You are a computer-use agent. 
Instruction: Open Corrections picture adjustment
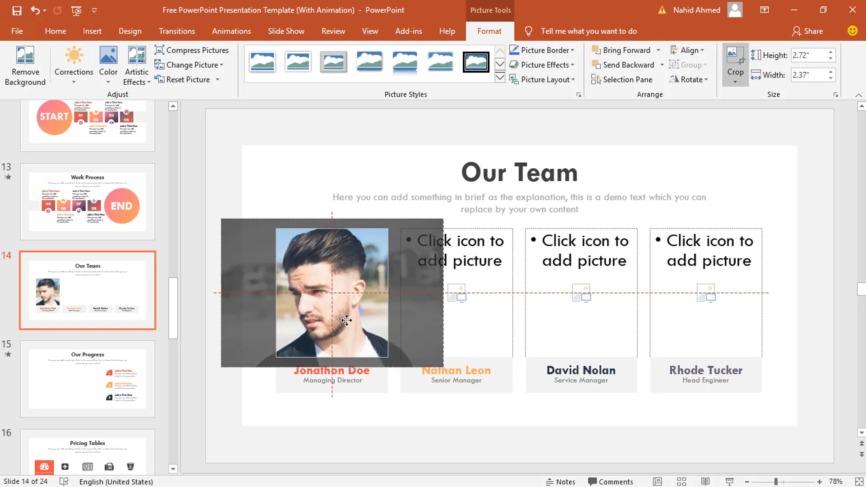coord(74,66)
